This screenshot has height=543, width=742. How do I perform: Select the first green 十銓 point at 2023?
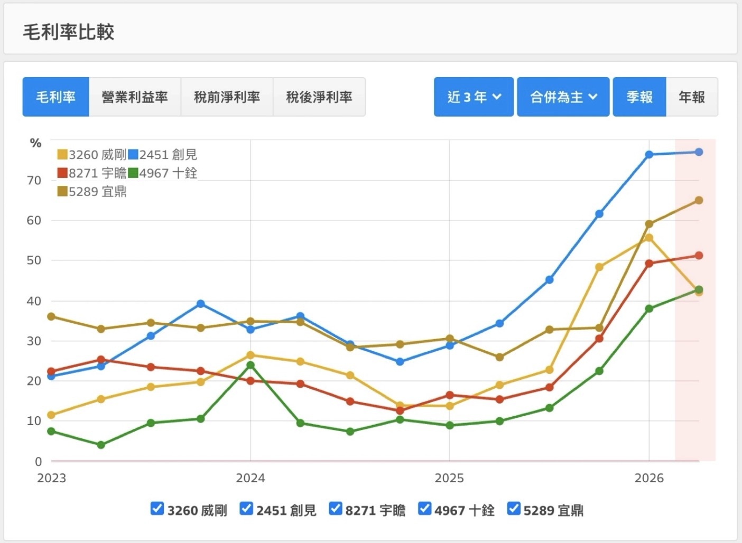pyautogui.click(x=51, y=432)
